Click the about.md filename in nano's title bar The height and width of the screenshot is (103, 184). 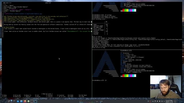click(x=48, y=3)
